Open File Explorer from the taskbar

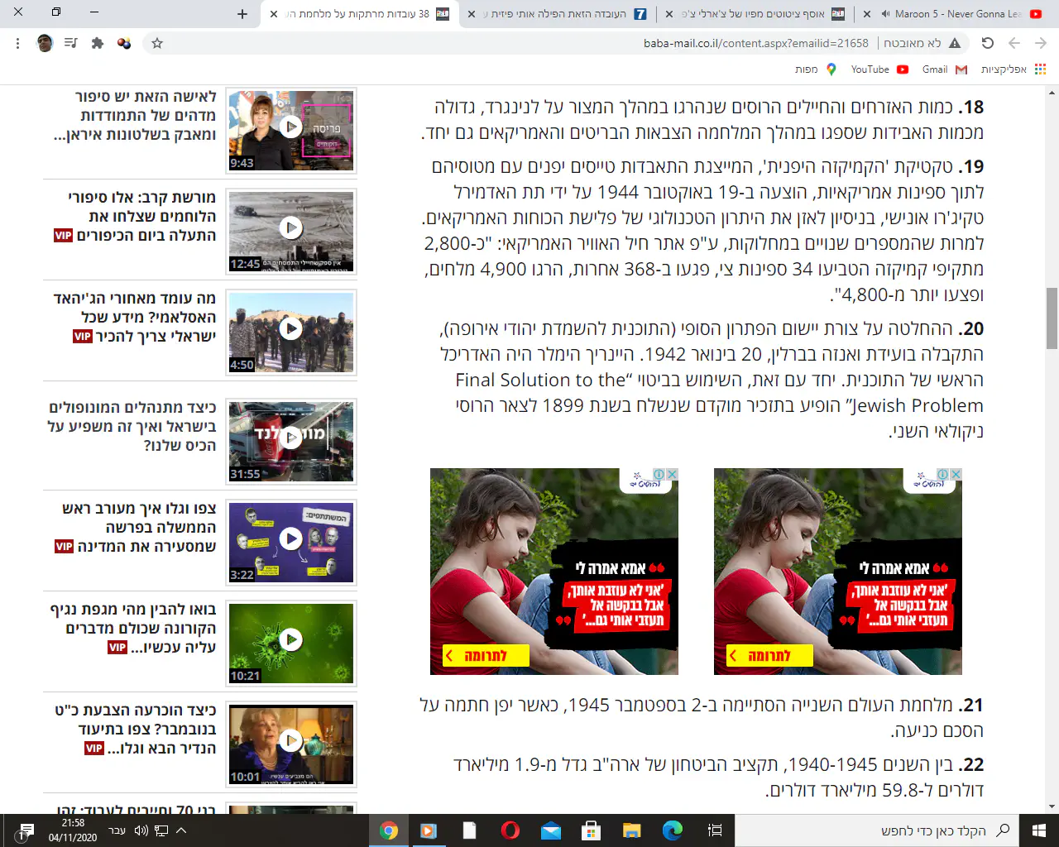coord(631,830)
